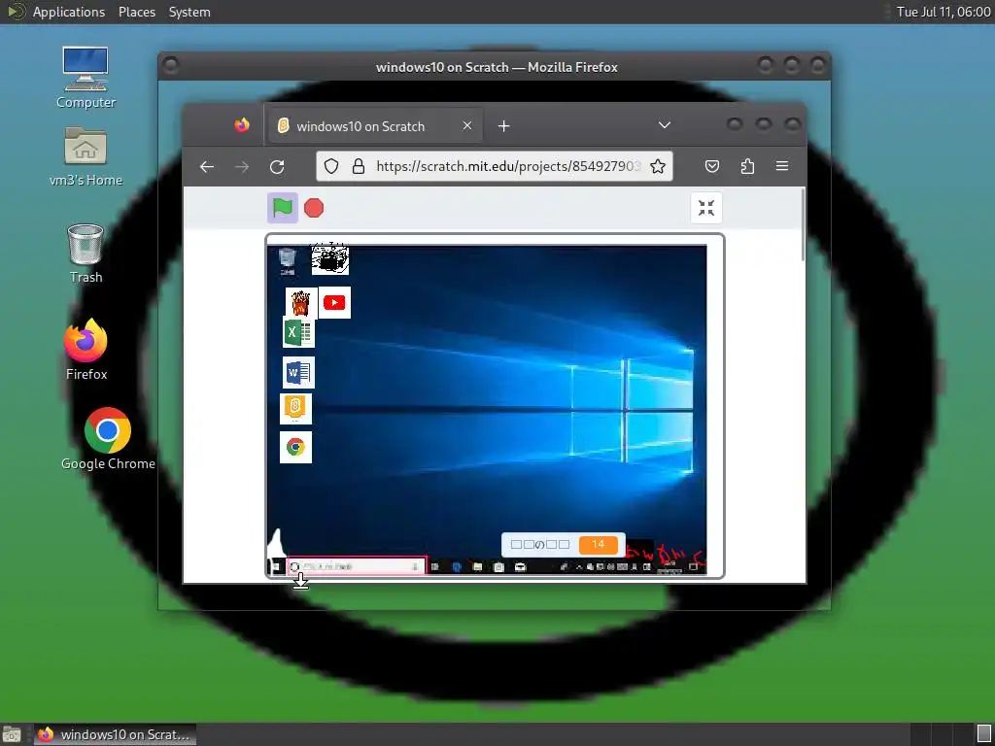
Task: Click Mail icon in stage taskbar
Action: [x=521, y=567]
